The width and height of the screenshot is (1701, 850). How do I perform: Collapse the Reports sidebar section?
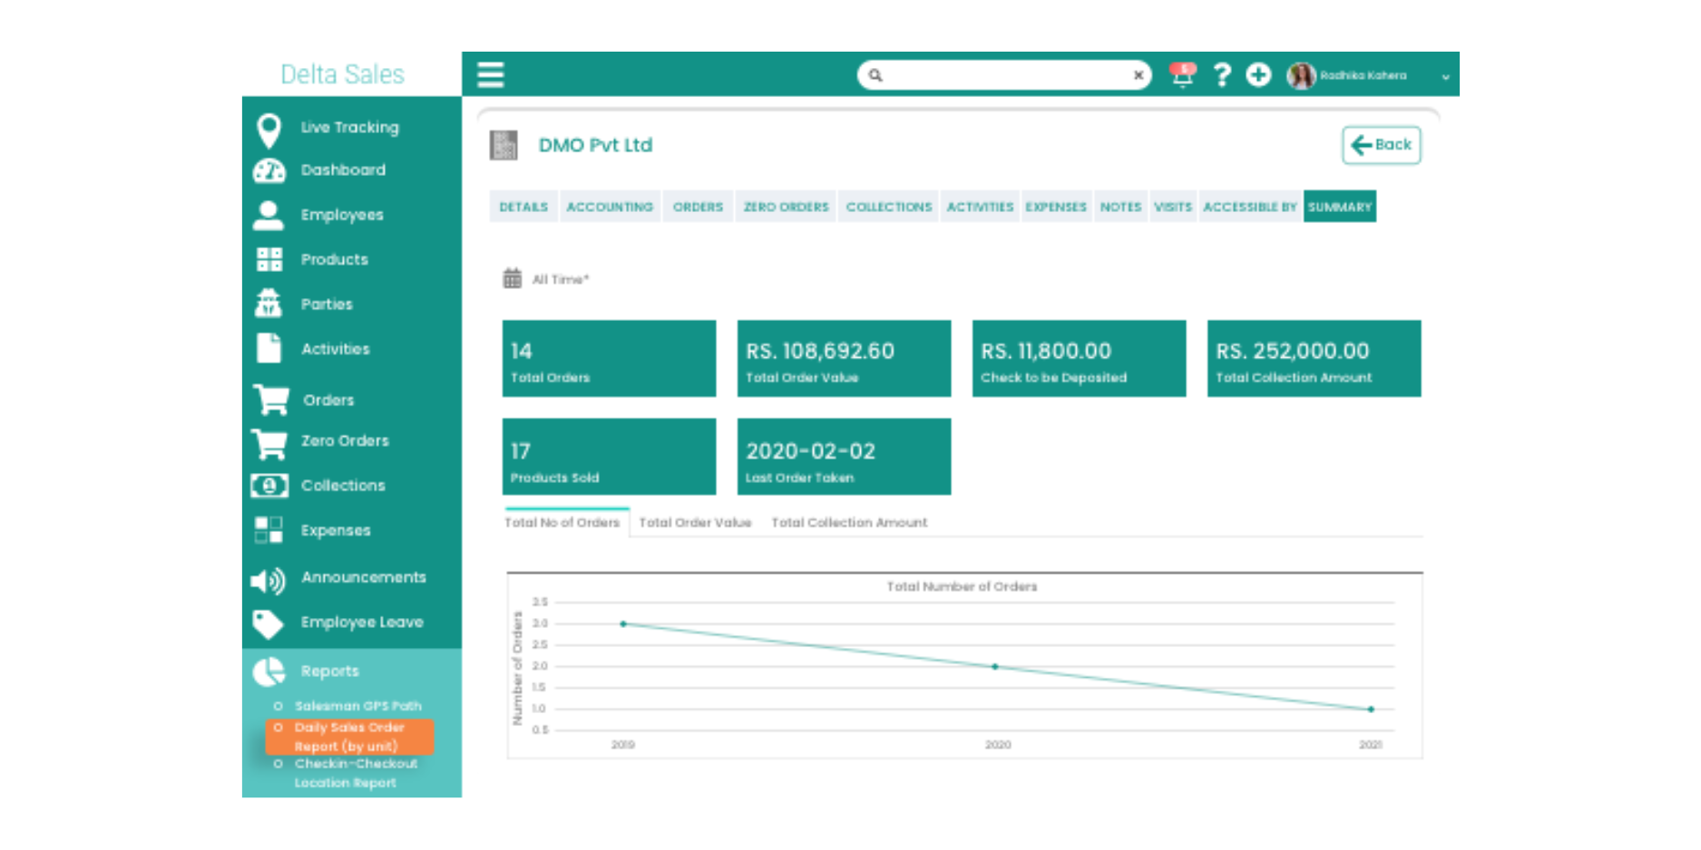coord(329,671)
